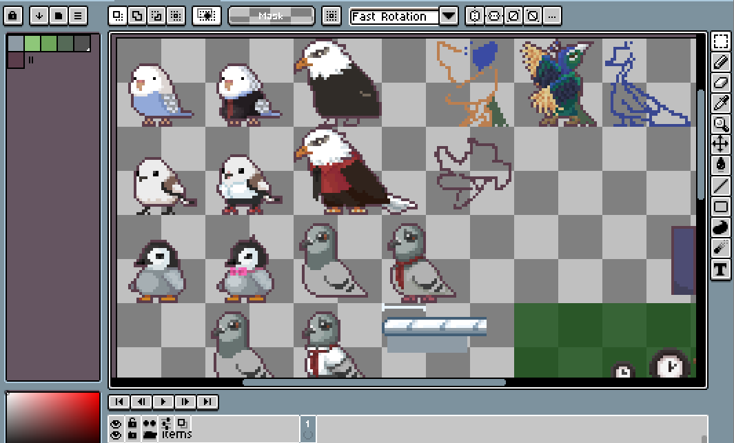Open the Fast Rotation algorithm dropdown
734x443 pixels.
(449, 16)
